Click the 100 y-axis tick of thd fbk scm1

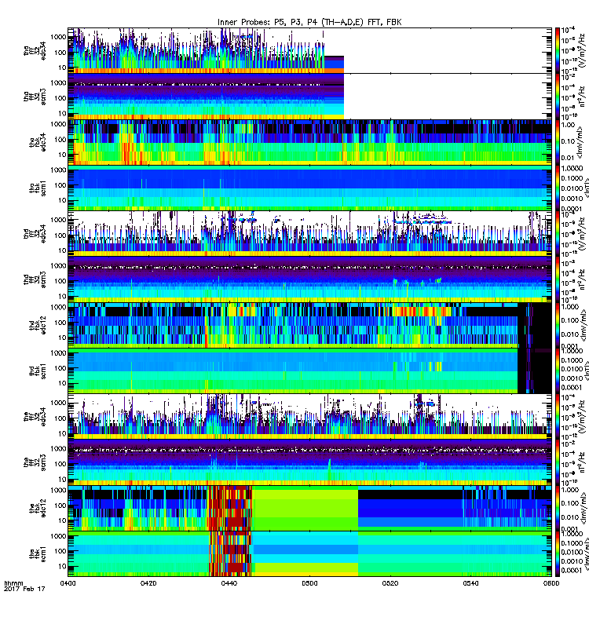click(60, 368)
